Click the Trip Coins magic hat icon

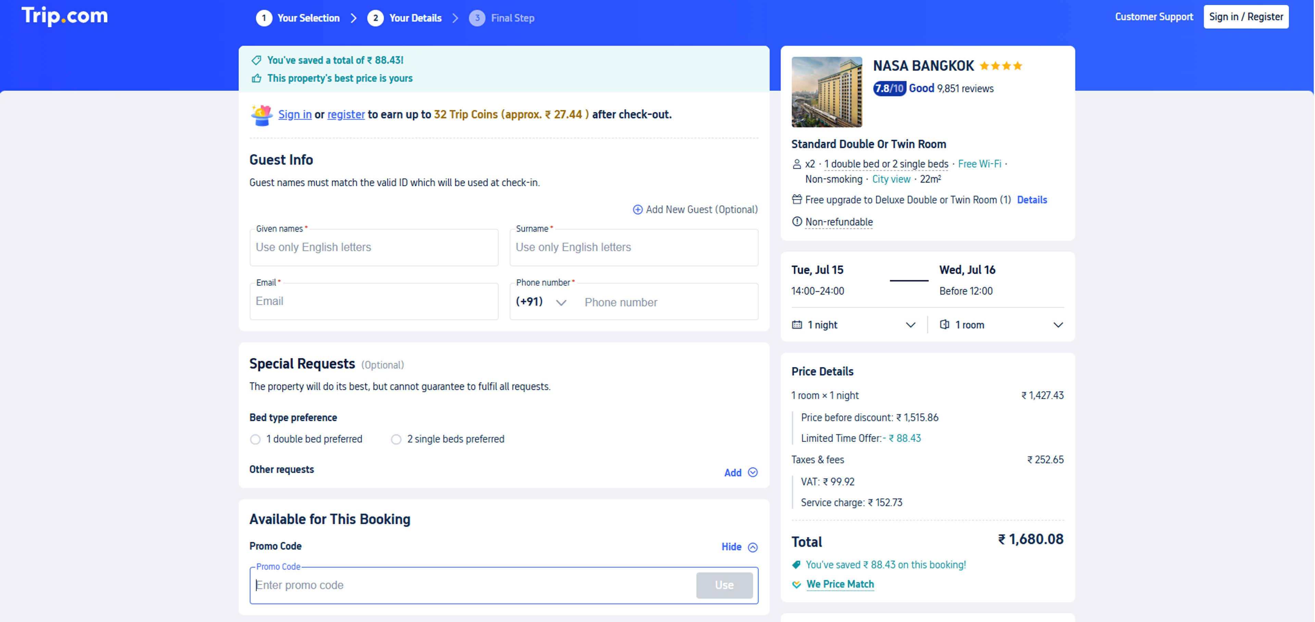(262, 115)
